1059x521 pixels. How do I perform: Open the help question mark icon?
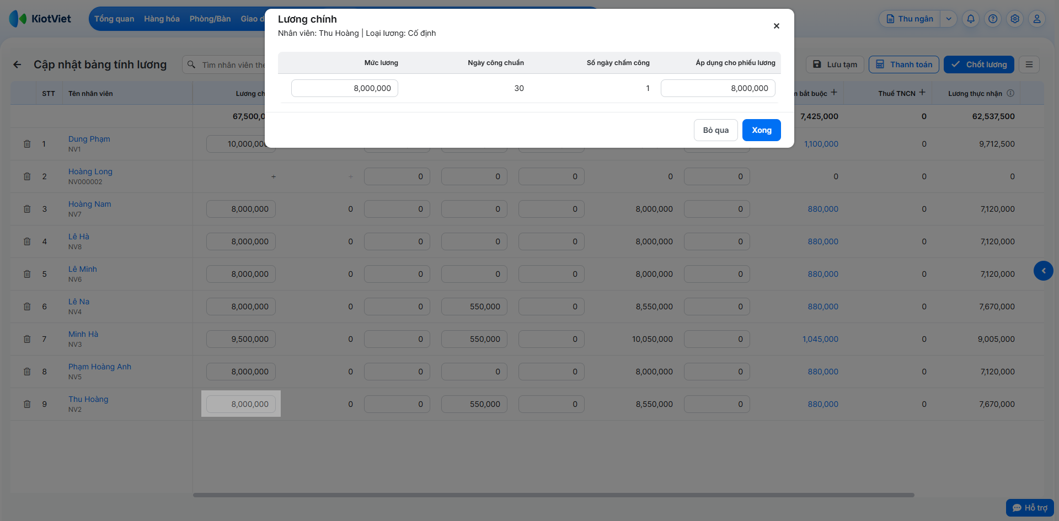point(993,19)
